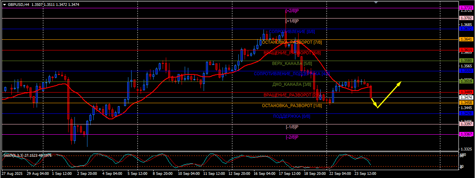Select the ВРАЩЕНИЕ_РАЗВОРОТ [2/8] label
The height and width of the screenshot is (178, 475).
[292, 95]
